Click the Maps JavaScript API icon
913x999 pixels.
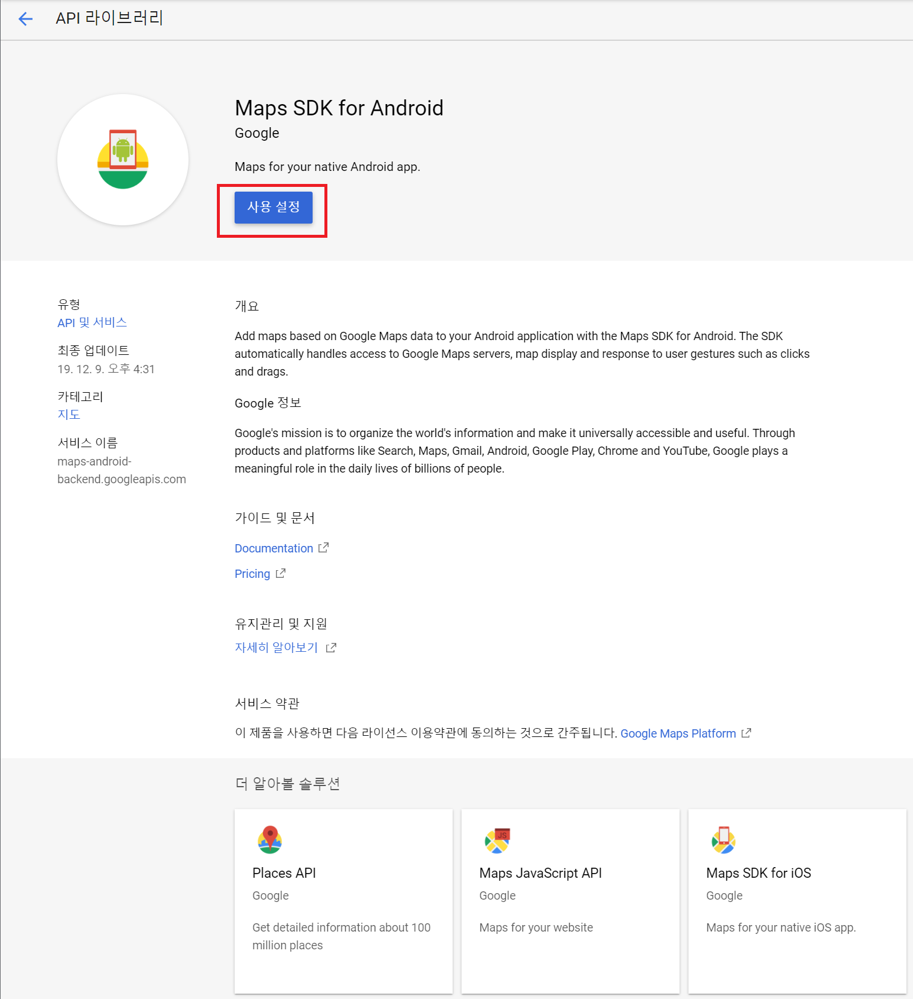click(497, 840)
